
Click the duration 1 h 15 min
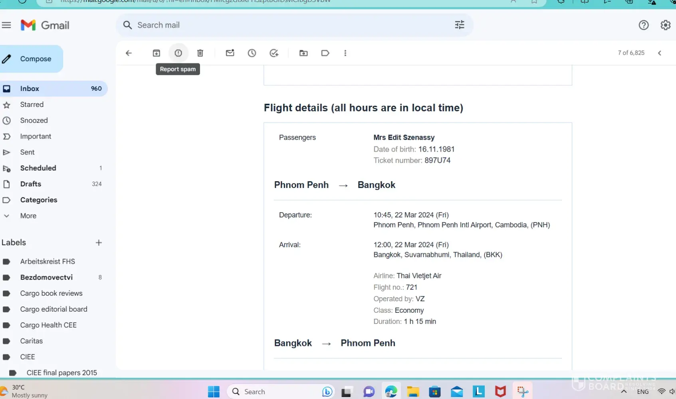pyautogui.click(x=420, y=322)
